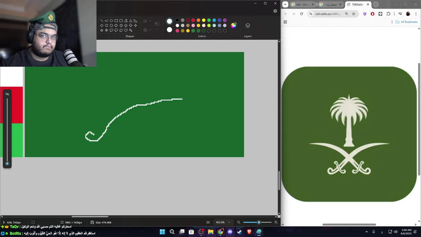Select the Triangle shape tool

131,20
